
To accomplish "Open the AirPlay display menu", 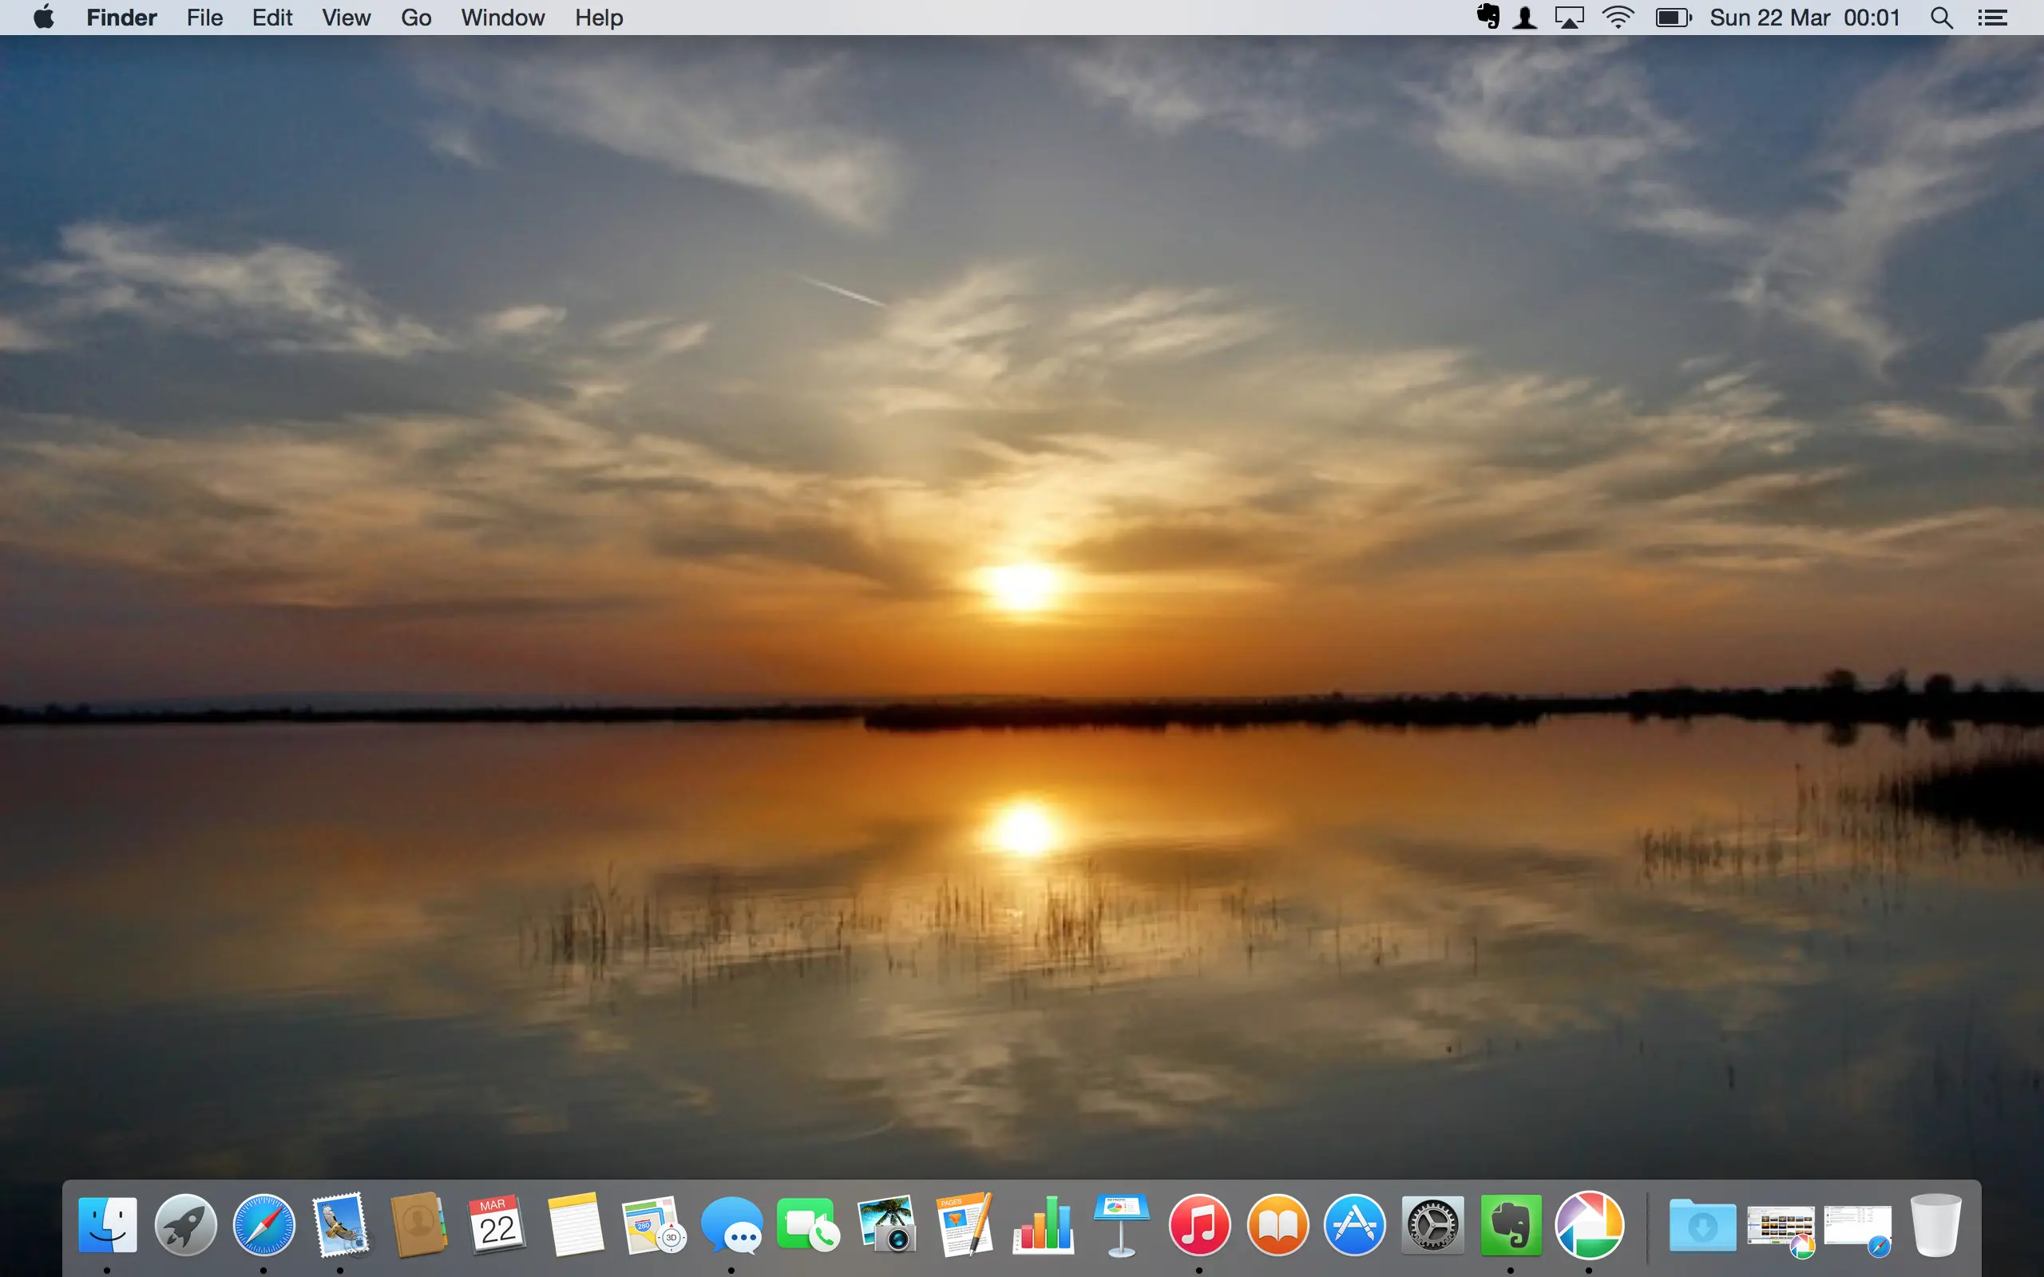I will (1569, 18).
